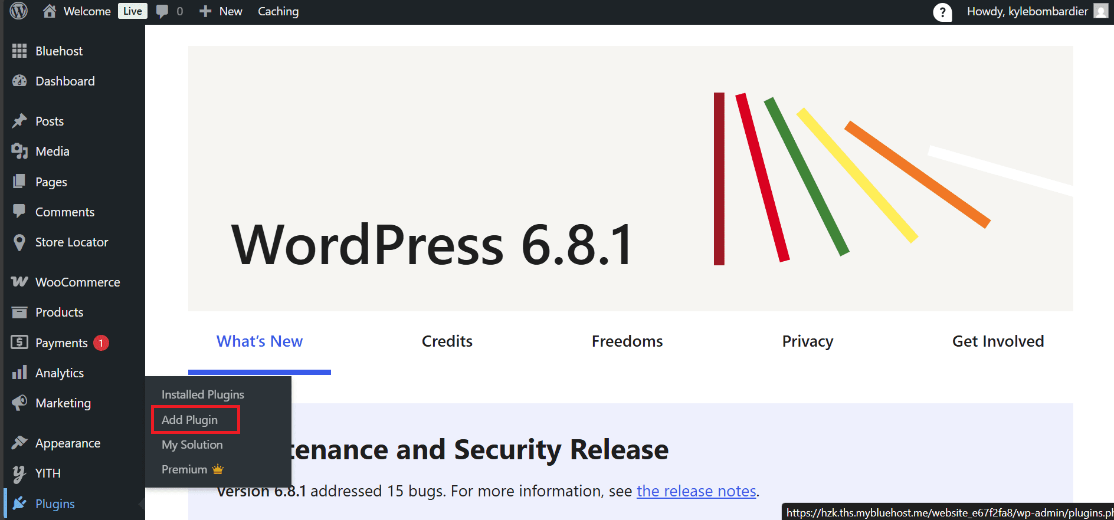Open the comments bubble icon in admin bar
Viewport: 1114px width, 520px height.
[x=162, y=11]
